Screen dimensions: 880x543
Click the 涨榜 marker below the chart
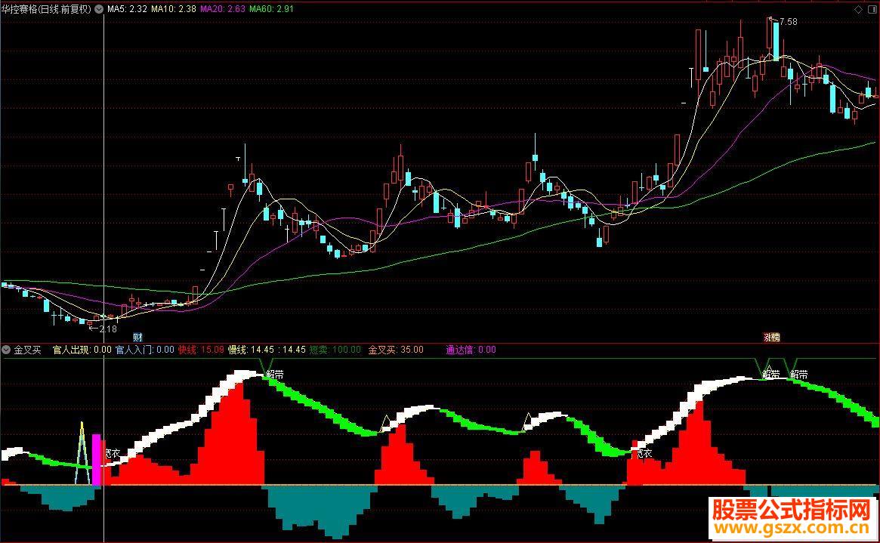tap(772, 337)
